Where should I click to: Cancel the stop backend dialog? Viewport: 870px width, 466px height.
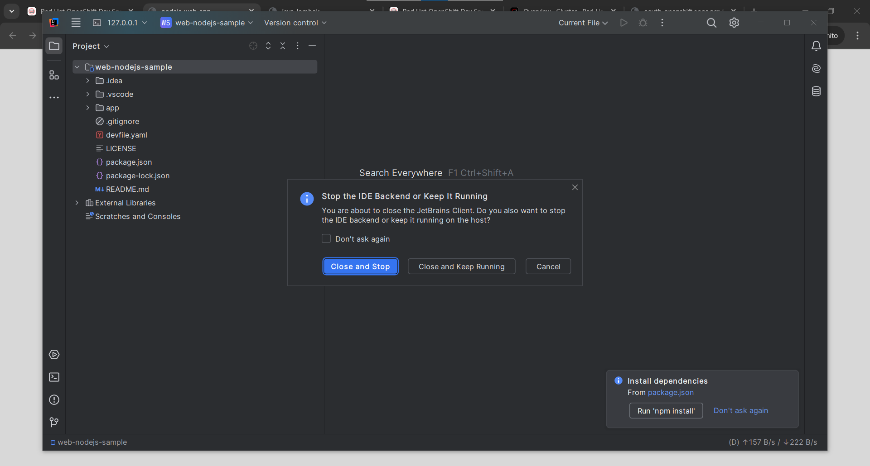click(x=548, y=266)
